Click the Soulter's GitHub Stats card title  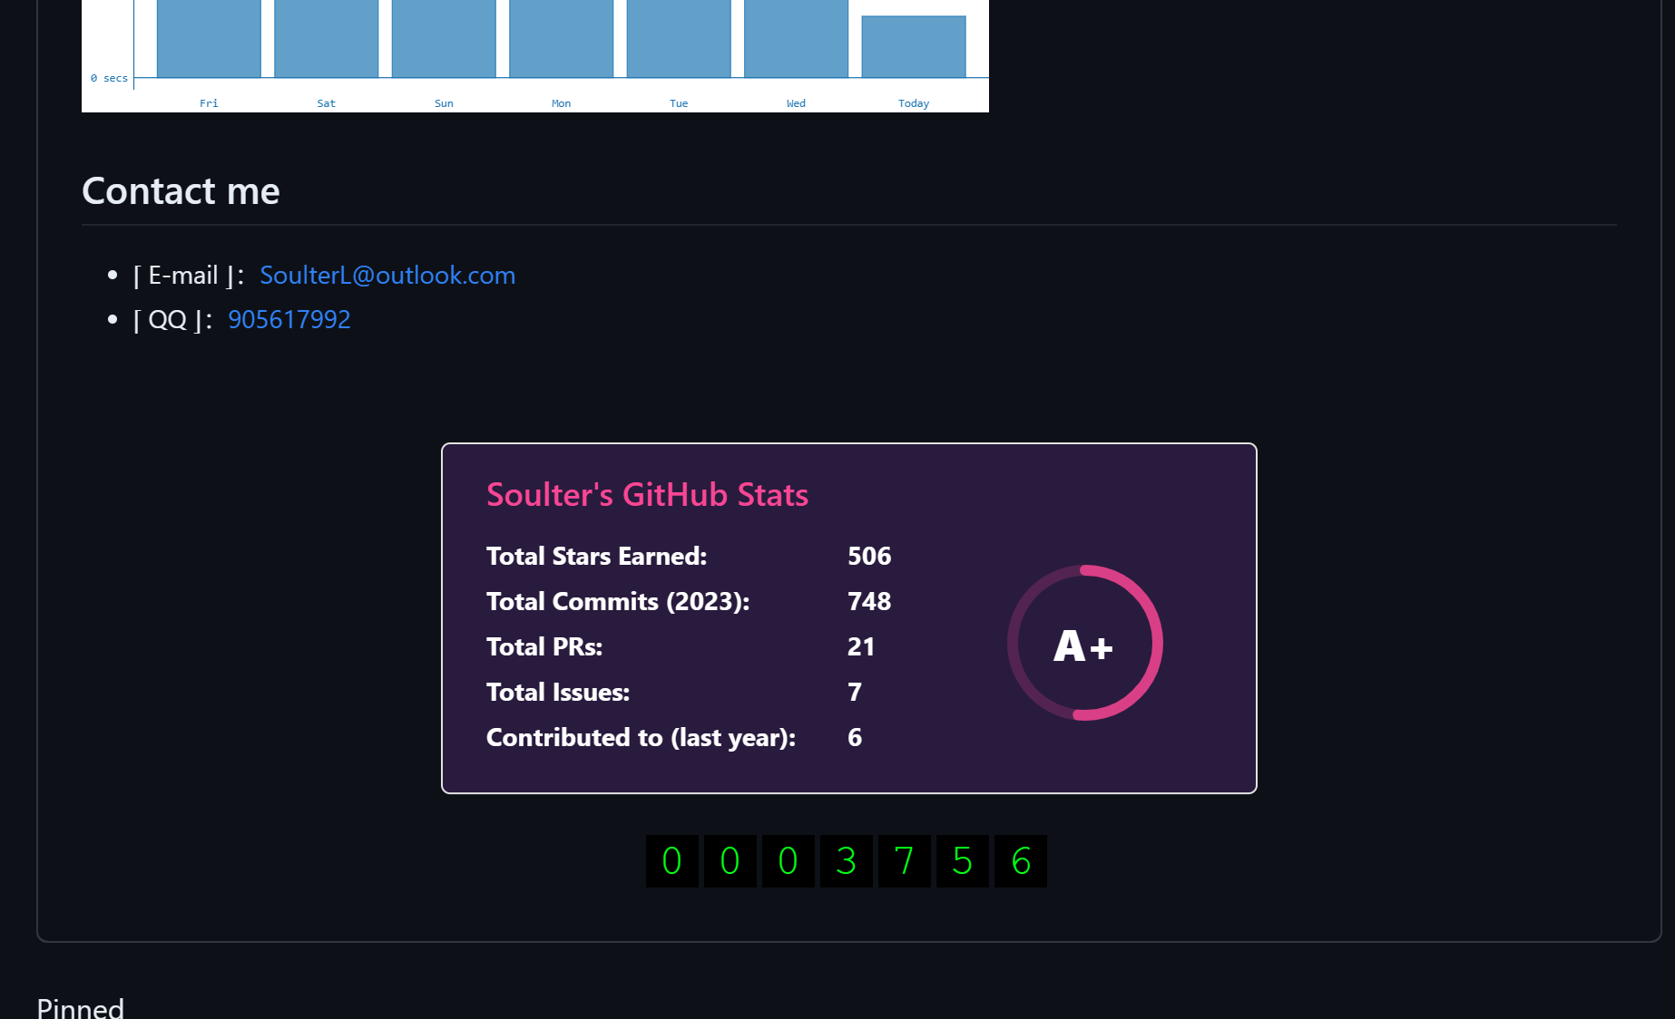[646, 495]
